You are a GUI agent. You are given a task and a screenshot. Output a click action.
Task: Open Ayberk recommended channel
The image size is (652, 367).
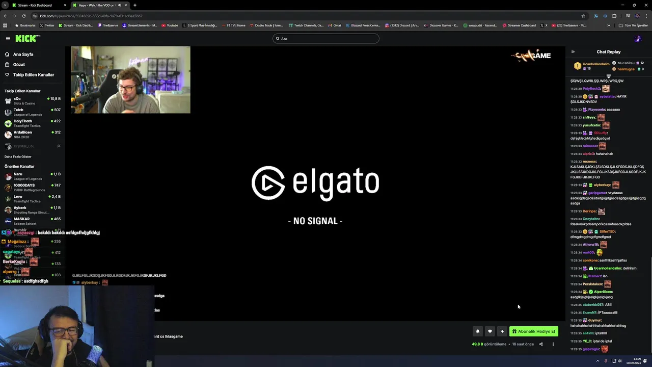click(32, 209)
